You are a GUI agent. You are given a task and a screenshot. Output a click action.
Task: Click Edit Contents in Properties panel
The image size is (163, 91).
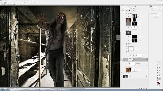tap(156, 16)
